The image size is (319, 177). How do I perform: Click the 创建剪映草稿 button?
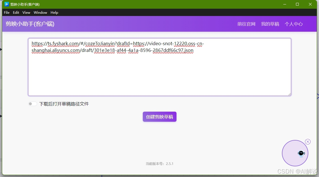(160, 117)
